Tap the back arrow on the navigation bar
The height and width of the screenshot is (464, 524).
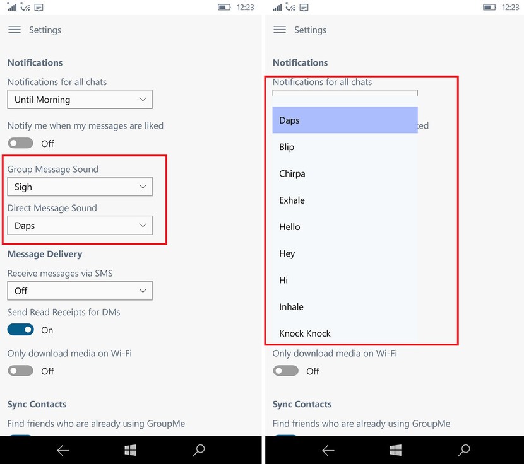(63, 450)
